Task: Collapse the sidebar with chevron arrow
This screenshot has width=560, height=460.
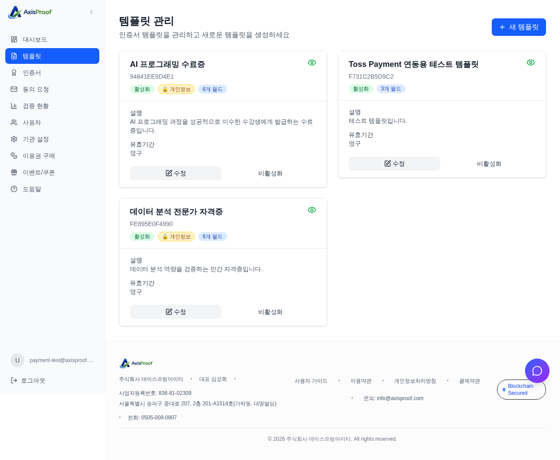Action: tap(91, 12)
